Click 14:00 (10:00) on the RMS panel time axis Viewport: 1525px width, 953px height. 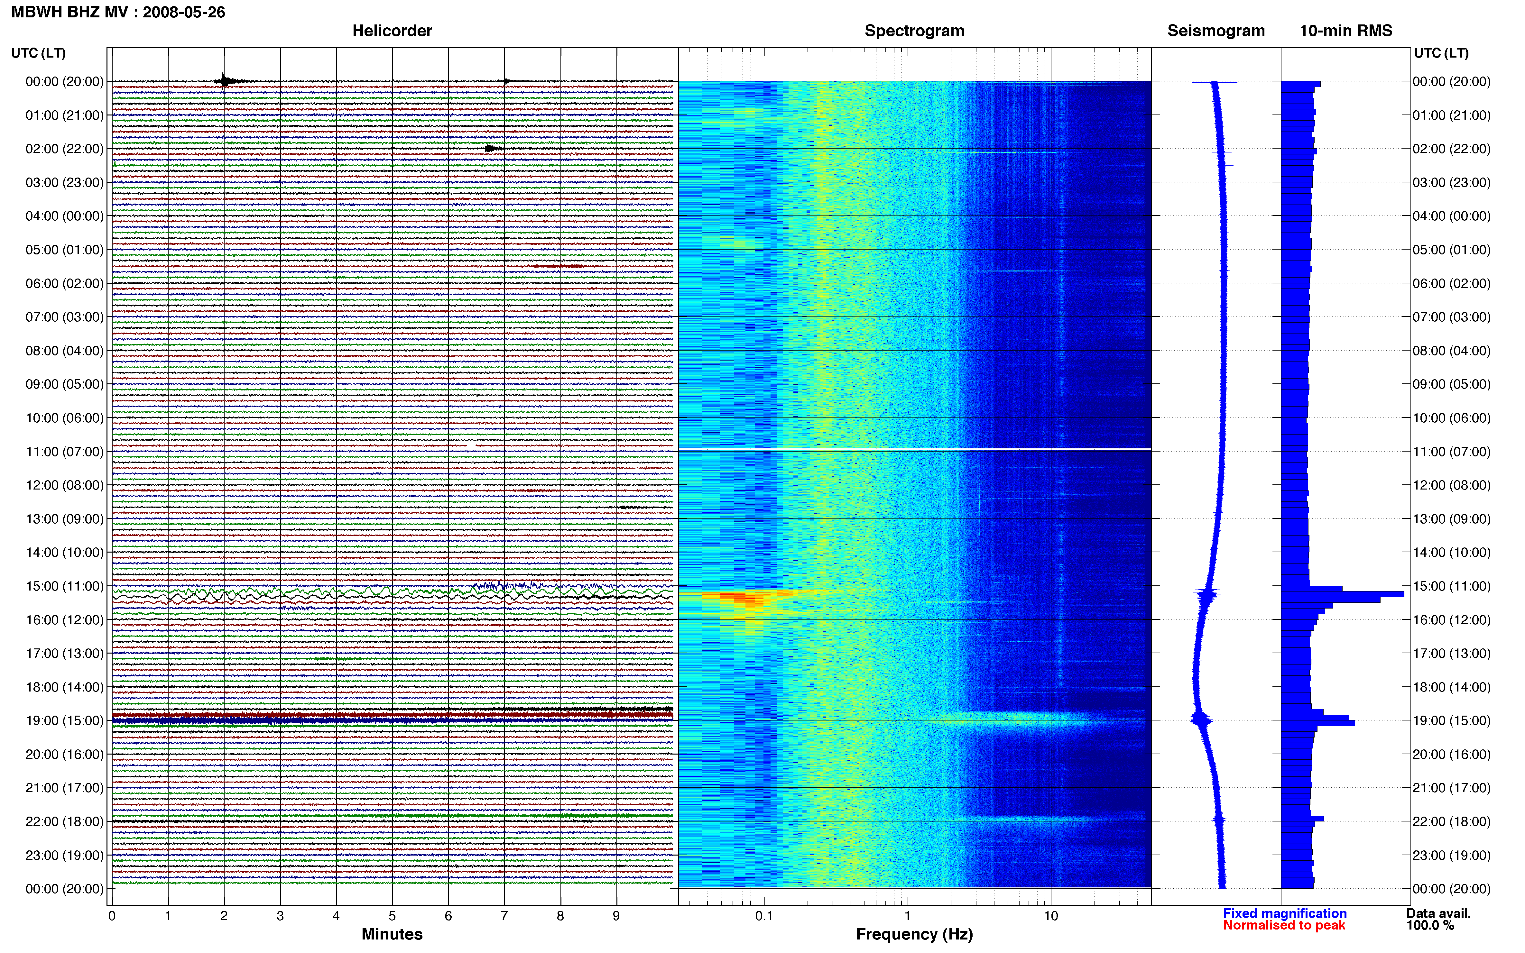[1451, 553]
